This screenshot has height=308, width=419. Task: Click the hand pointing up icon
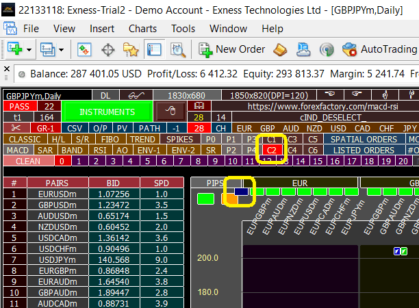[385, 94]
